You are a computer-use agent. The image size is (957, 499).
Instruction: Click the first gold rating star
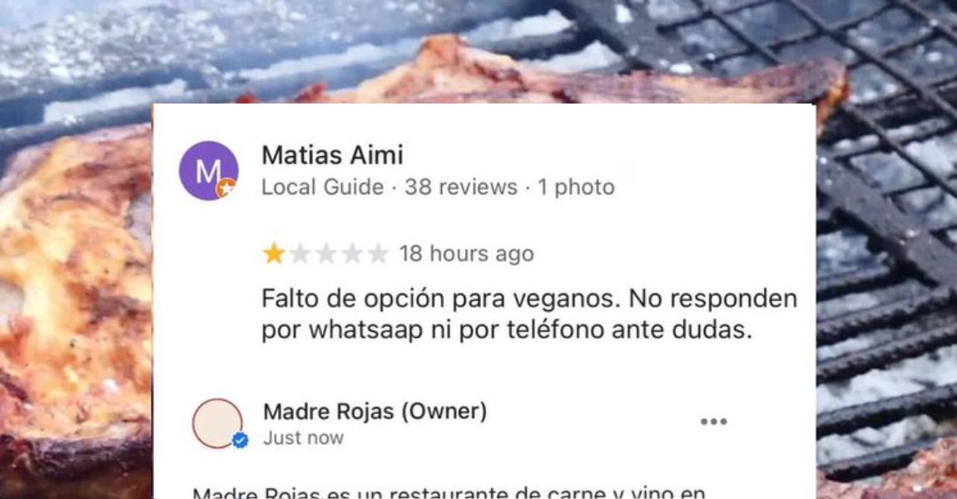click(274, 253)
